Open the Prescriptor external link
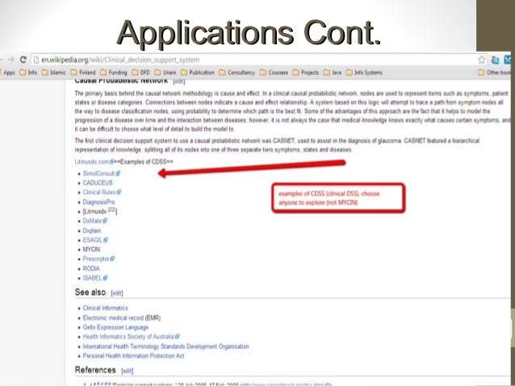 (98, 259)
